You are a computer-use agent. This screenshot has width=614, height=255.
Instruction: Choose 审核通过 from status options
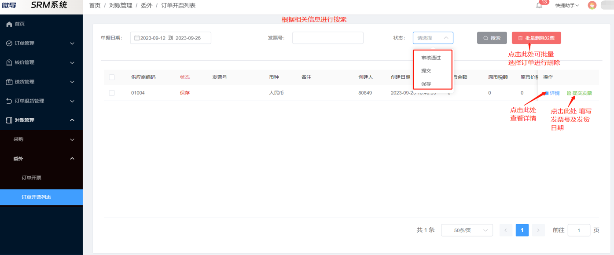pos(430,58)
